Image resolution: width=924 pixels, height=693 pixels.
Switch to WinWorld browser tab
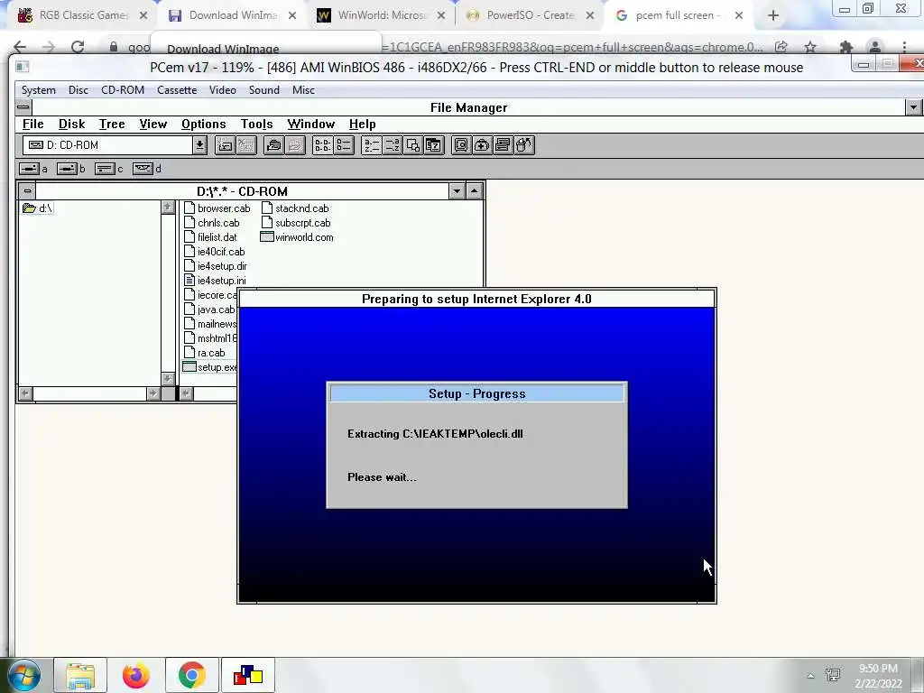381,15
